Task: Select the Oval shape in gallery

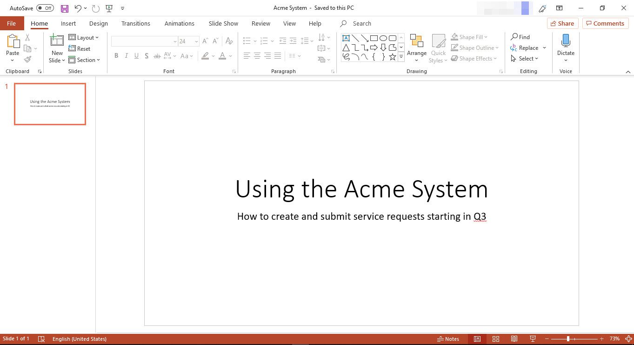Action: [383, 38]
